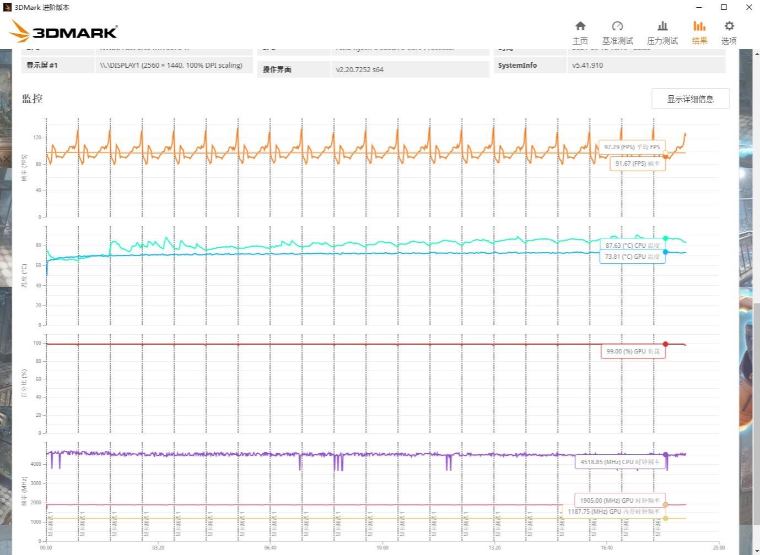
Task: Click the 显示屏 #1 label cell
Action: tap(58, 65)
